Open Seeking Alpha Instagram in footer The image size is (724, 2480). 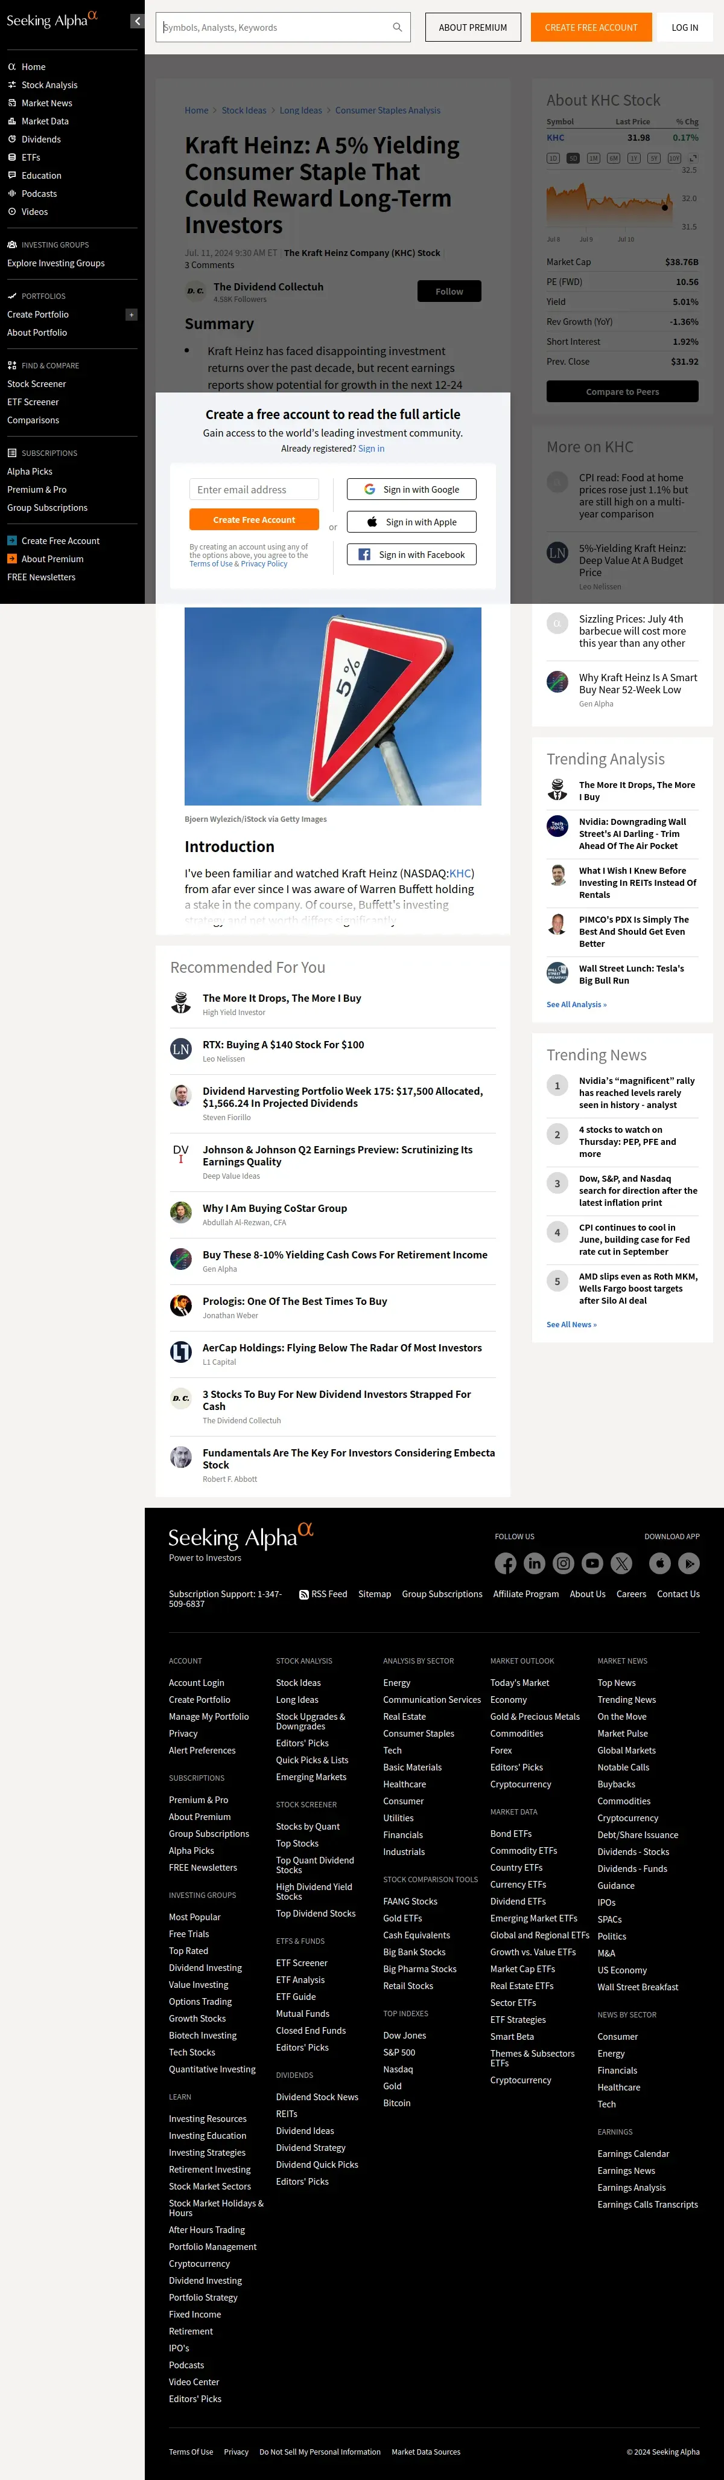[564, 1563]
